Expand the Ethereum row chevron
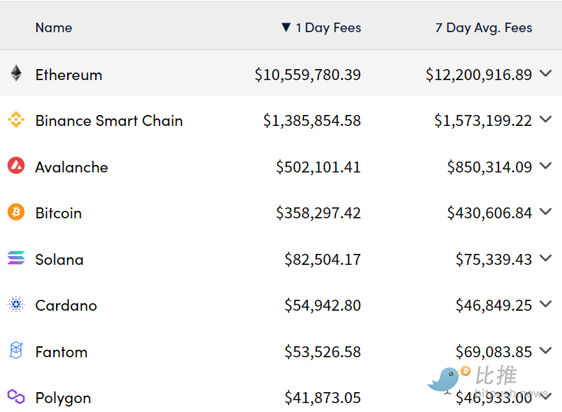 tap(546, 73)
